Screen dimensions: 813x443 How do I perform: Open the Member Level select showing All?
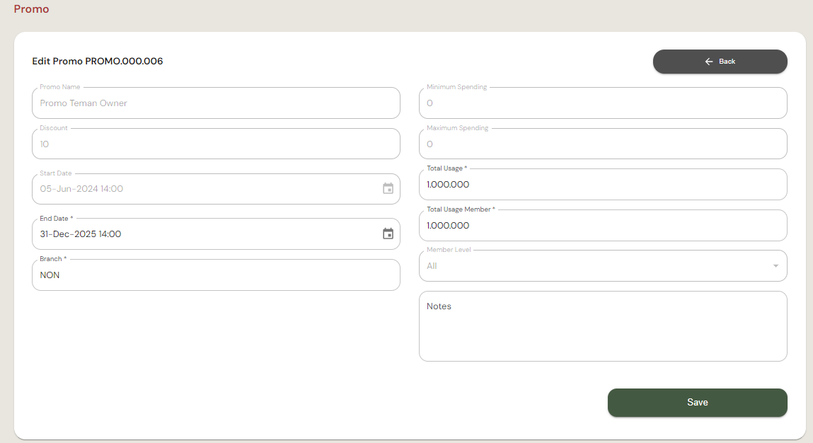594,266
